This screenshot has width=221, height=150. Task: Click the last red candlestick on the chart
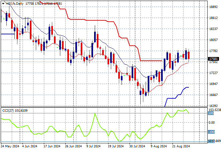click(189, 55)
